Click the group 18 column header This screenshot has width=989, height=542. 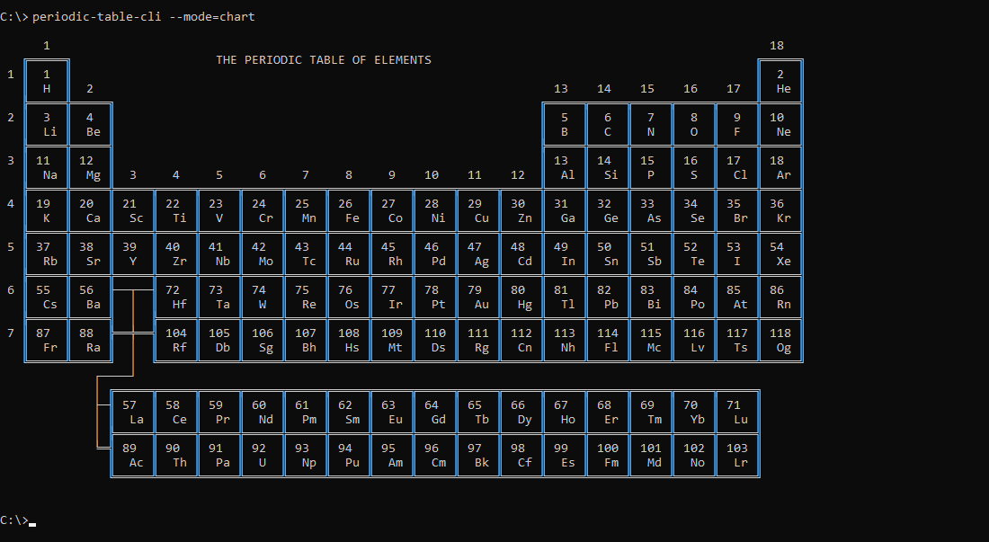(778, 45)
